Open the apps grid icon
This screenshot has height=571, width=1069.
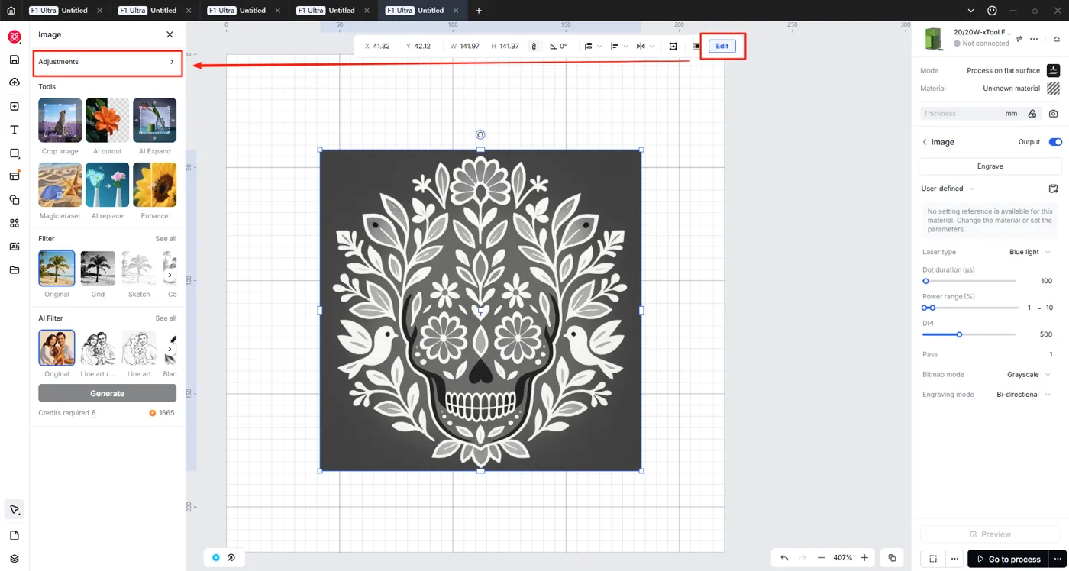click(x=15, y=223)
